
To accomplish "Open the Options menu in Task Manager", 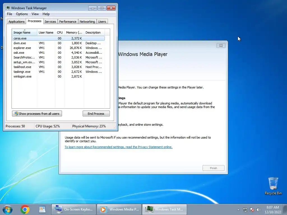I will (x=22, y=14).
